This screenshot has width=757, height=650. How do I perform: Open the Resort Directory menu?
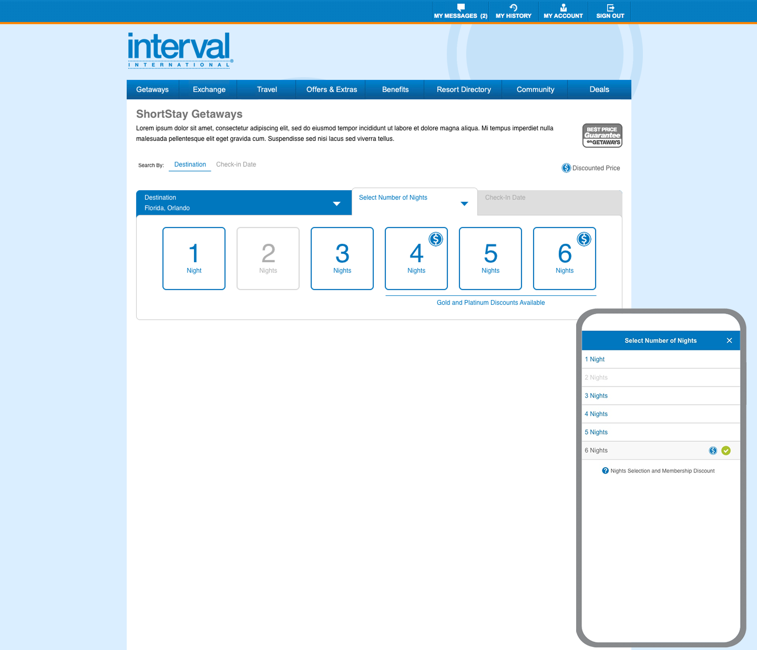point(463,90)
